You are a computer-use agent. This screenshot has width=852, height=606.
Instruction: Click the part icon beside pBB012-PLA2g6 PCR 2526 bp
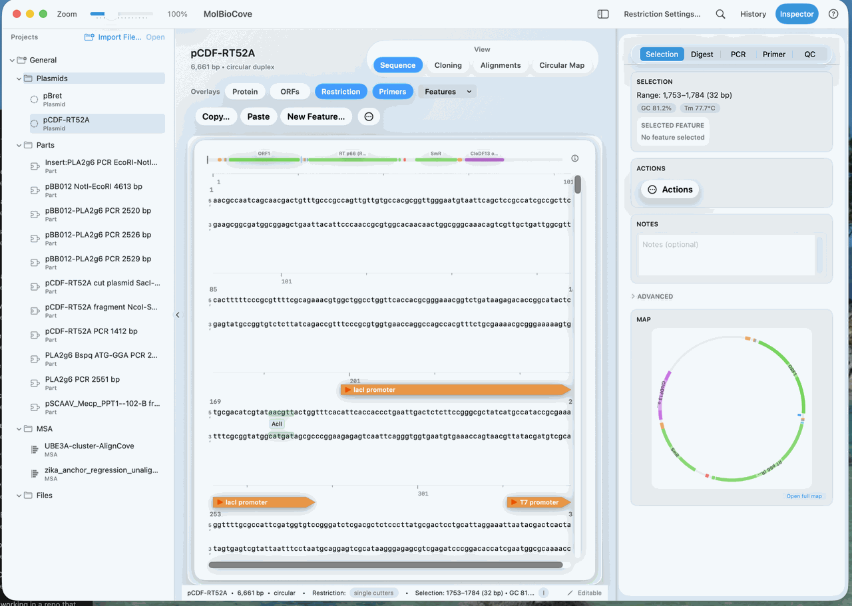tap(35, 238)
